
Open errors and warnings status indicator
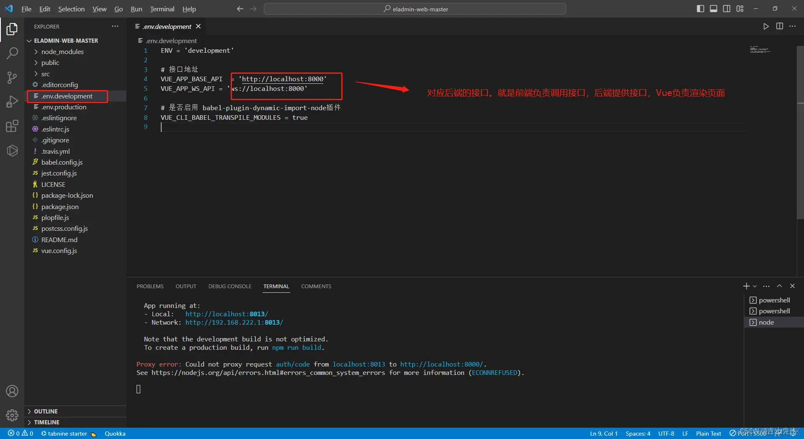pos(21,434)
